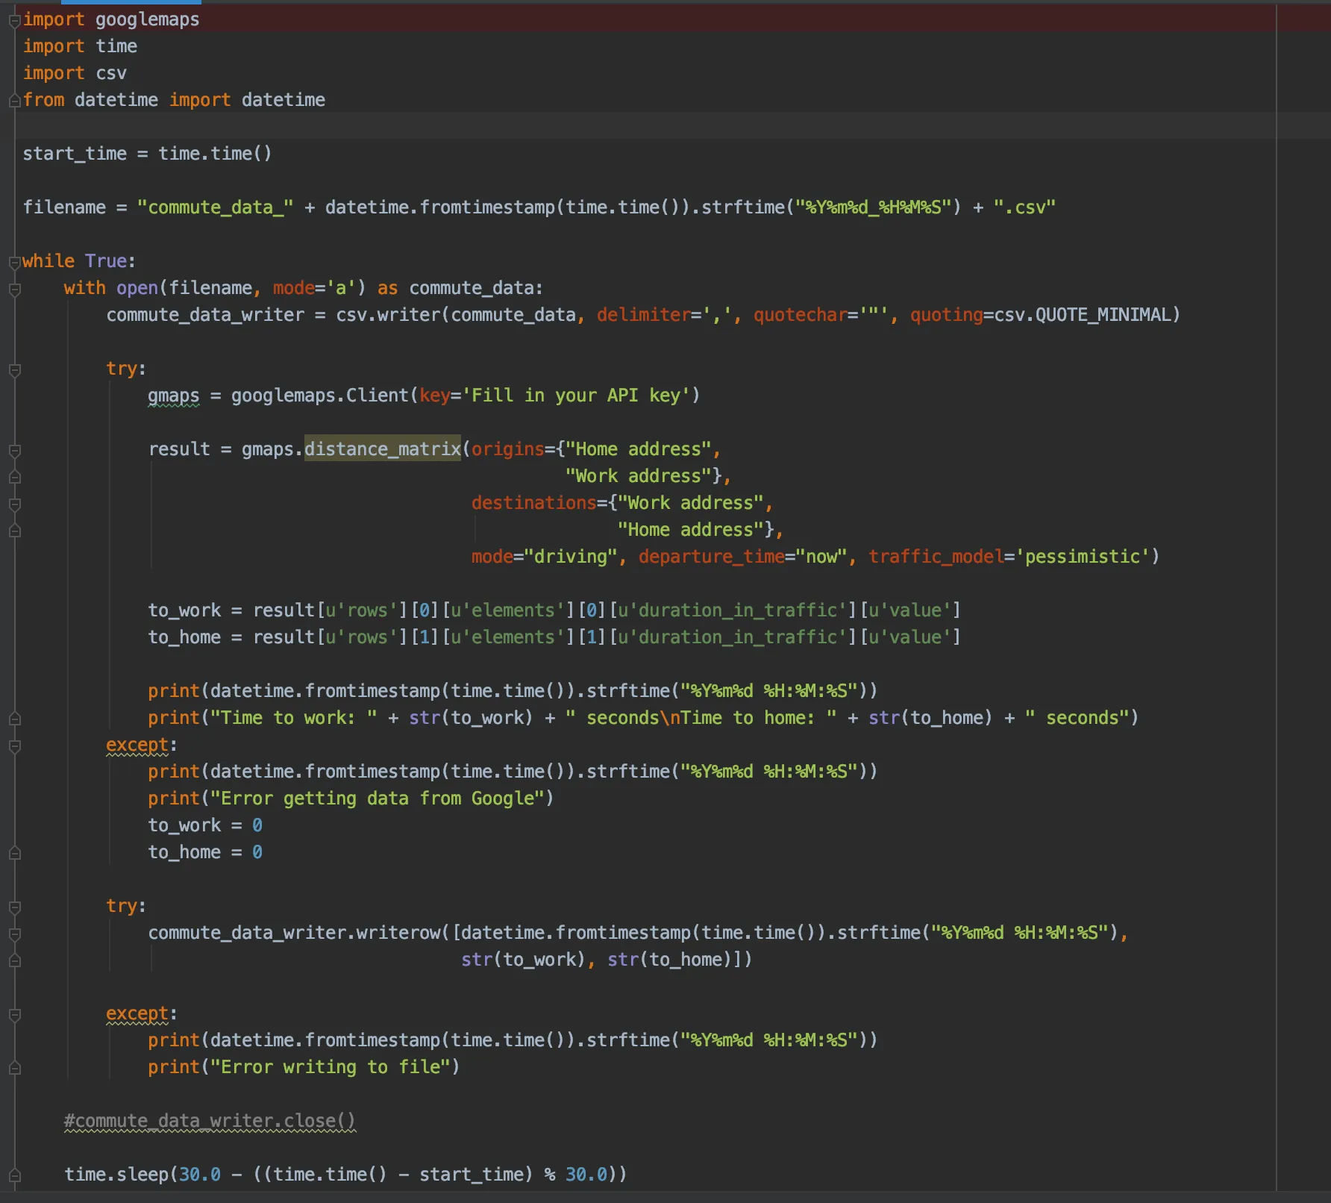This screenshot has height=1203, width=1331.
Task: Collapse the 'destinations=' argument fold marker
Action: pyautogui.click(x=14, y=504)
